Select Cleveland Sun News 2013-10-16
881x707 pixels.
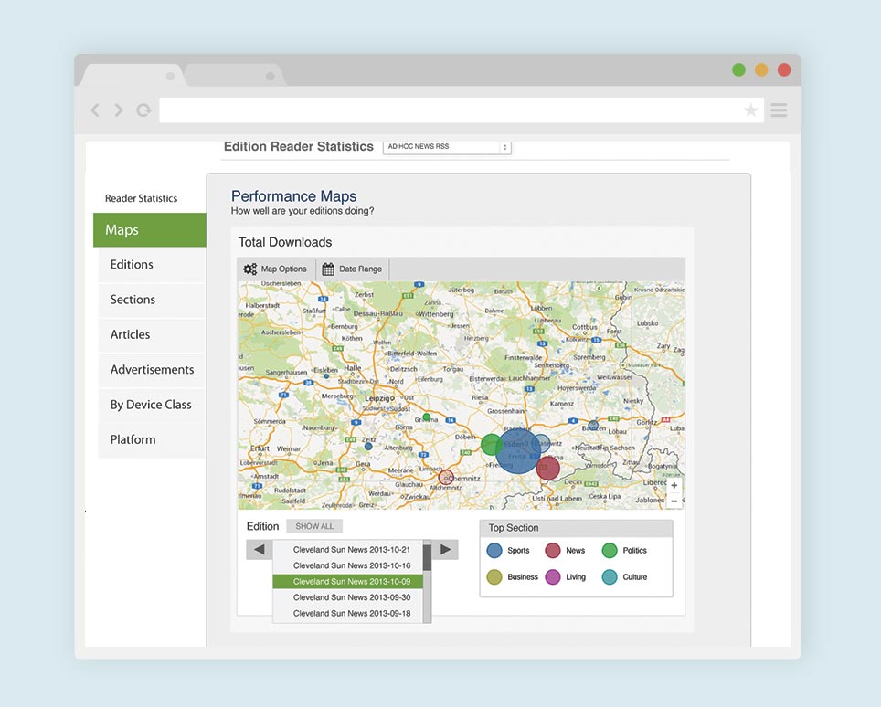coord(348,565)
